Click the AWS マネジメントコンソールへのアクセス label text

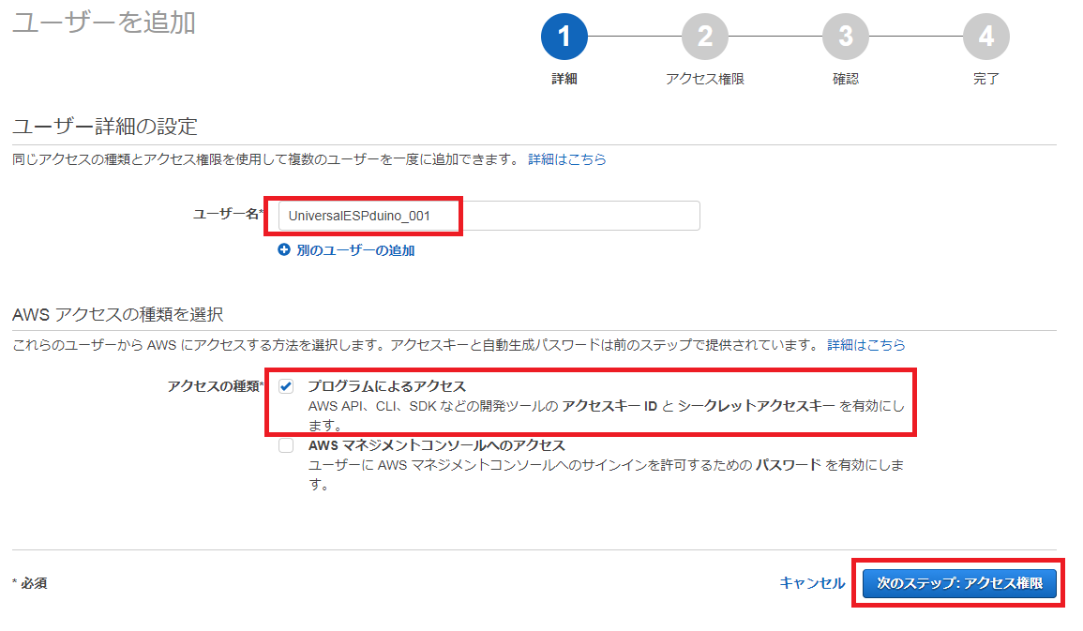pyautogui.click(x=436, y=445)
